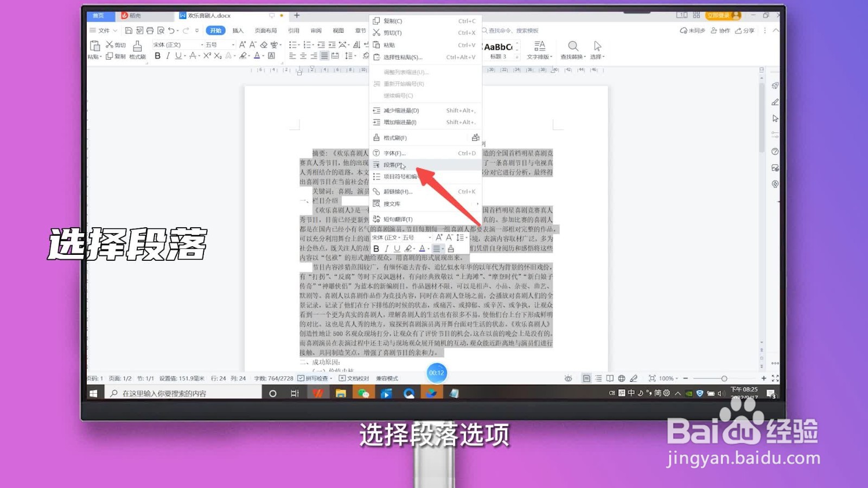Toggle Bold on the floating mini toolbar

[376, 249]
